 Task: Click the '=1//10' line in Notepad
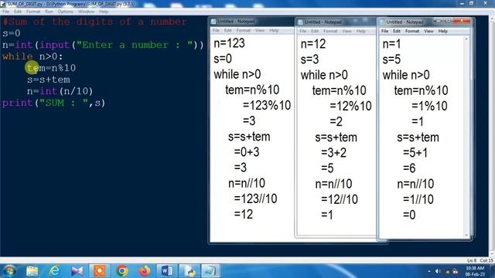(418, 199)
